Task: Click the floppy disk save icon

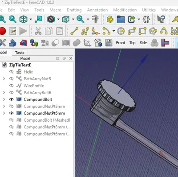Action: coord(109,43)
